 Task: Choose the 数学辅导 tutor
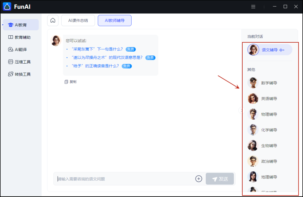pyautogui.click(x=269, y=83)
